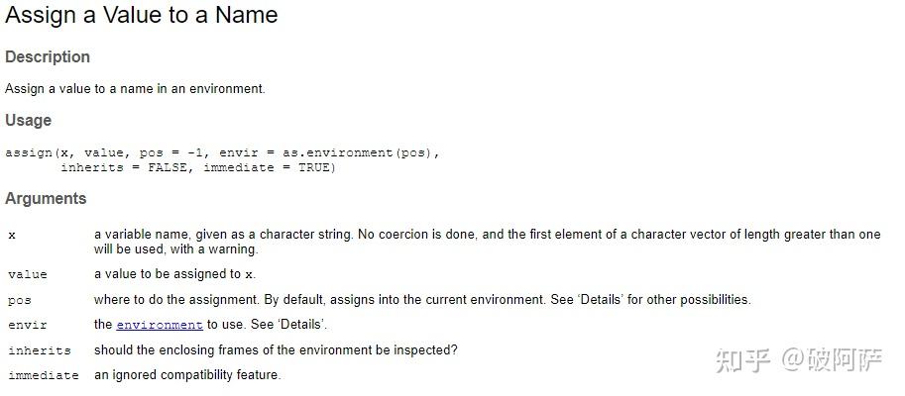The height and width of the screenshot is (396, 905).
Task: Click the 'inherits' argument name
Action: click(40, 350)
